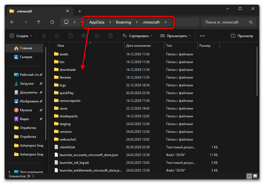
Task: Toggle the Просмотр preview pane
Action: click(242, 36)
